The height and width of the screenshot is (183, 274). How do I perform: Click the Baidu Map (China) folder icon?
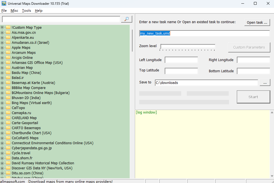pos(8,73)
